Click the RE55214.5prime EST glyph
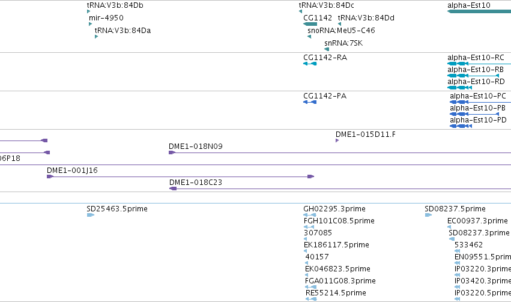Screen dimensions: 511x302 click(311, 299)
